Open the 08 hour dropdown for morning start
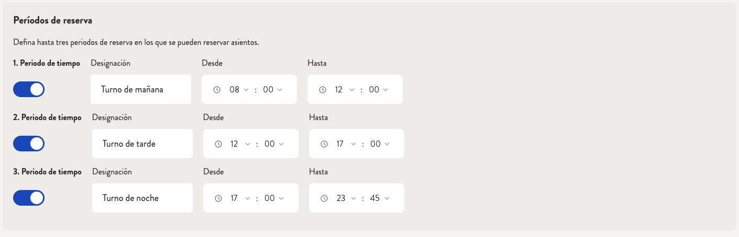 point(239,90)
